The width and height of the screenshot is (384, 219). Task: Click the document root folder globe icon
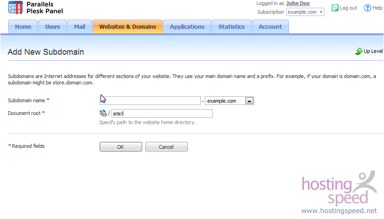(x=103, y=113)
